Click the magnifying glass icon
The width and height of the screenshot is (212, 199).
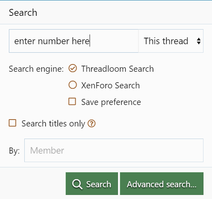coord(77,184)
